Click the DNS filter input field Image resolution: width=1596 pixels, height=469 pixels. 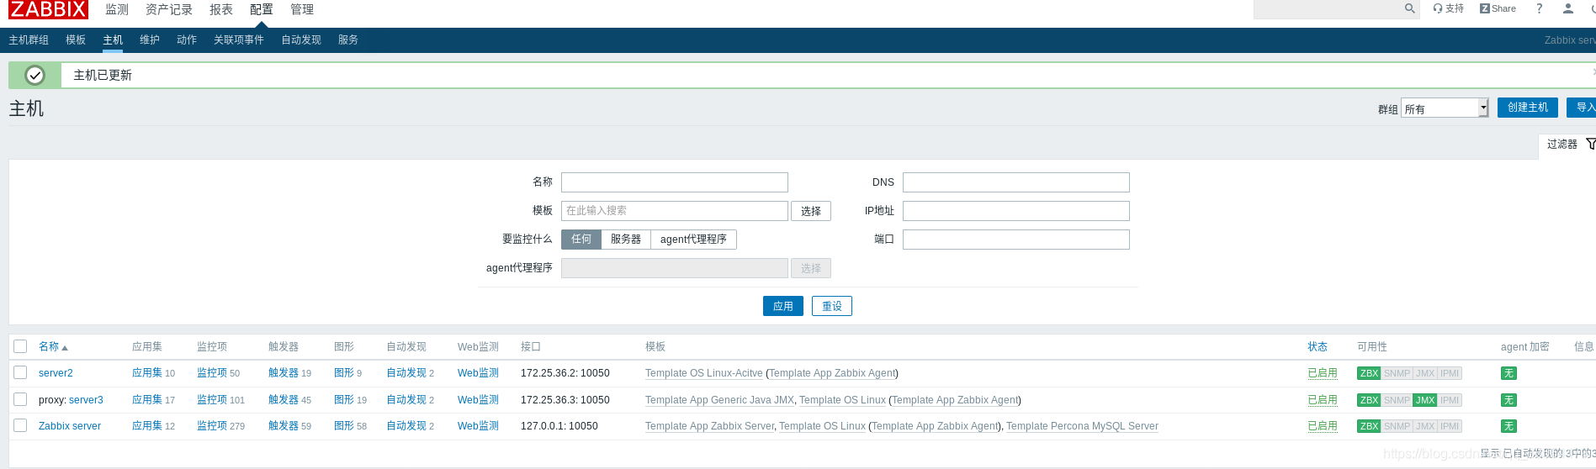[1016, 182]
